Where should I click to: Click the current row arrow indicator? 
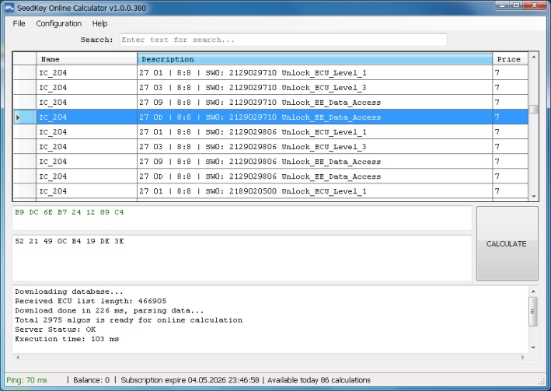pos(18,117)
